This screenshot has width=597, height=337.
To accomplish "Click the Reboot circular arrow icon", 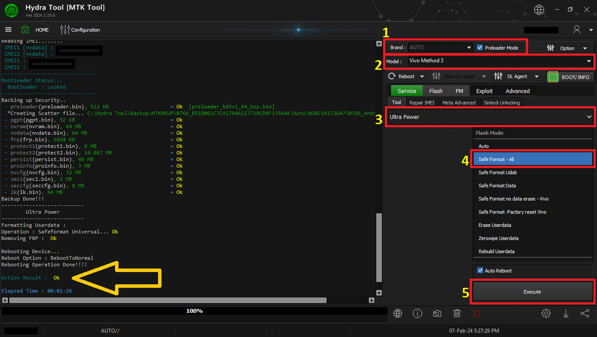I will click(392, 76).
